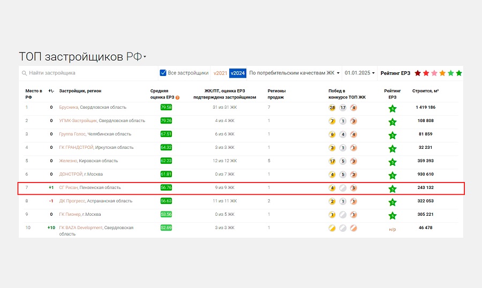Open the Брусника developer link
The image size is (482, 288).
pos(69,108)
